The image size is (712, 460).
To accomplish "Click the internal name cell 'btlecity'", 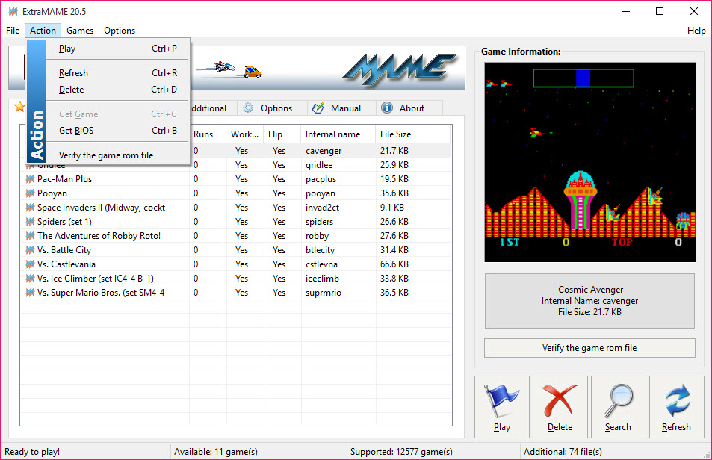I will click(x=320, y=250).
